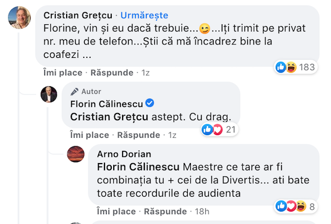
Task: Like Florin Călinescu's reply with Îmi place
Action: (x=89, y=135)
